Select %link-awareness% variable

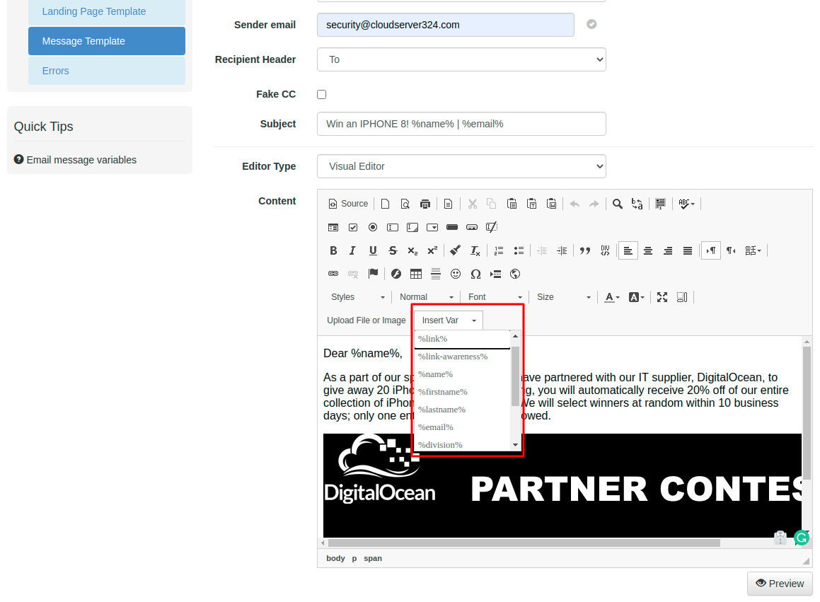click(x=462, y=357)
